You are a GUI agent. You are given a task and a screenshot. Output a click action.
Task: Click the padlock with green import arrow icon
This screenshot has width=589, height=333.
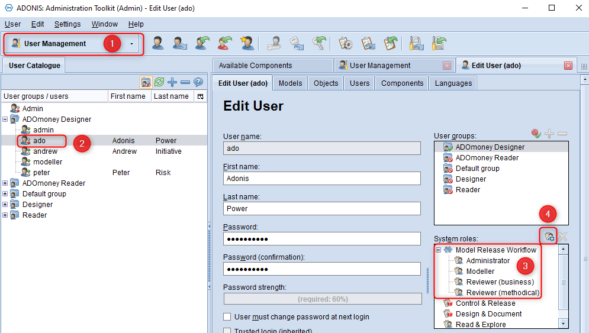click(439, 43)
